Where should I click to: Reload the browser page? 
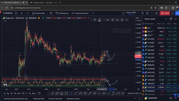(x=6, y=8)
